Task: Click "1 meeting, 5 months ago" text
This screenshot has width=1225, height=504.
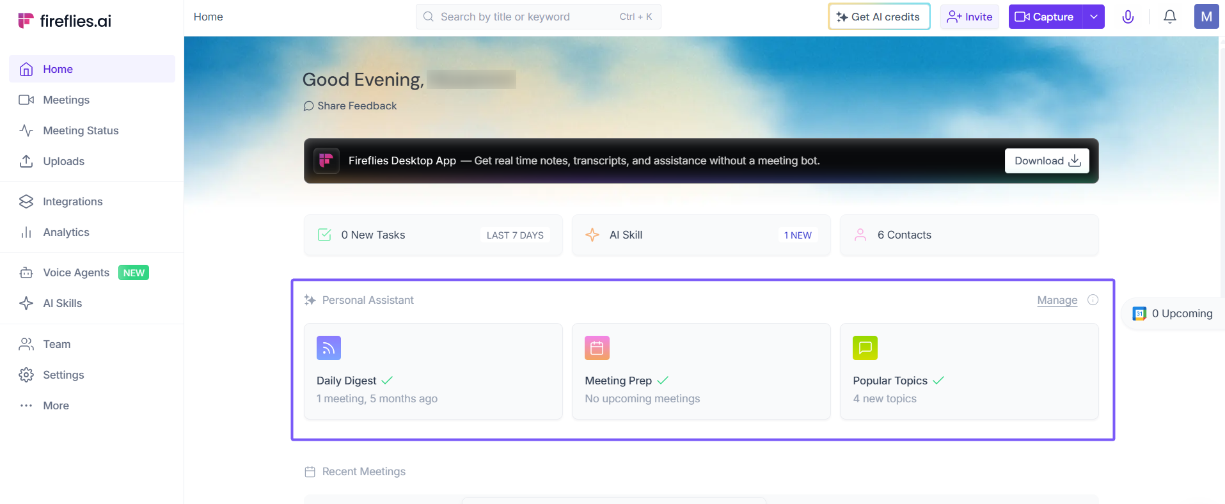Action: click(377, 398)
